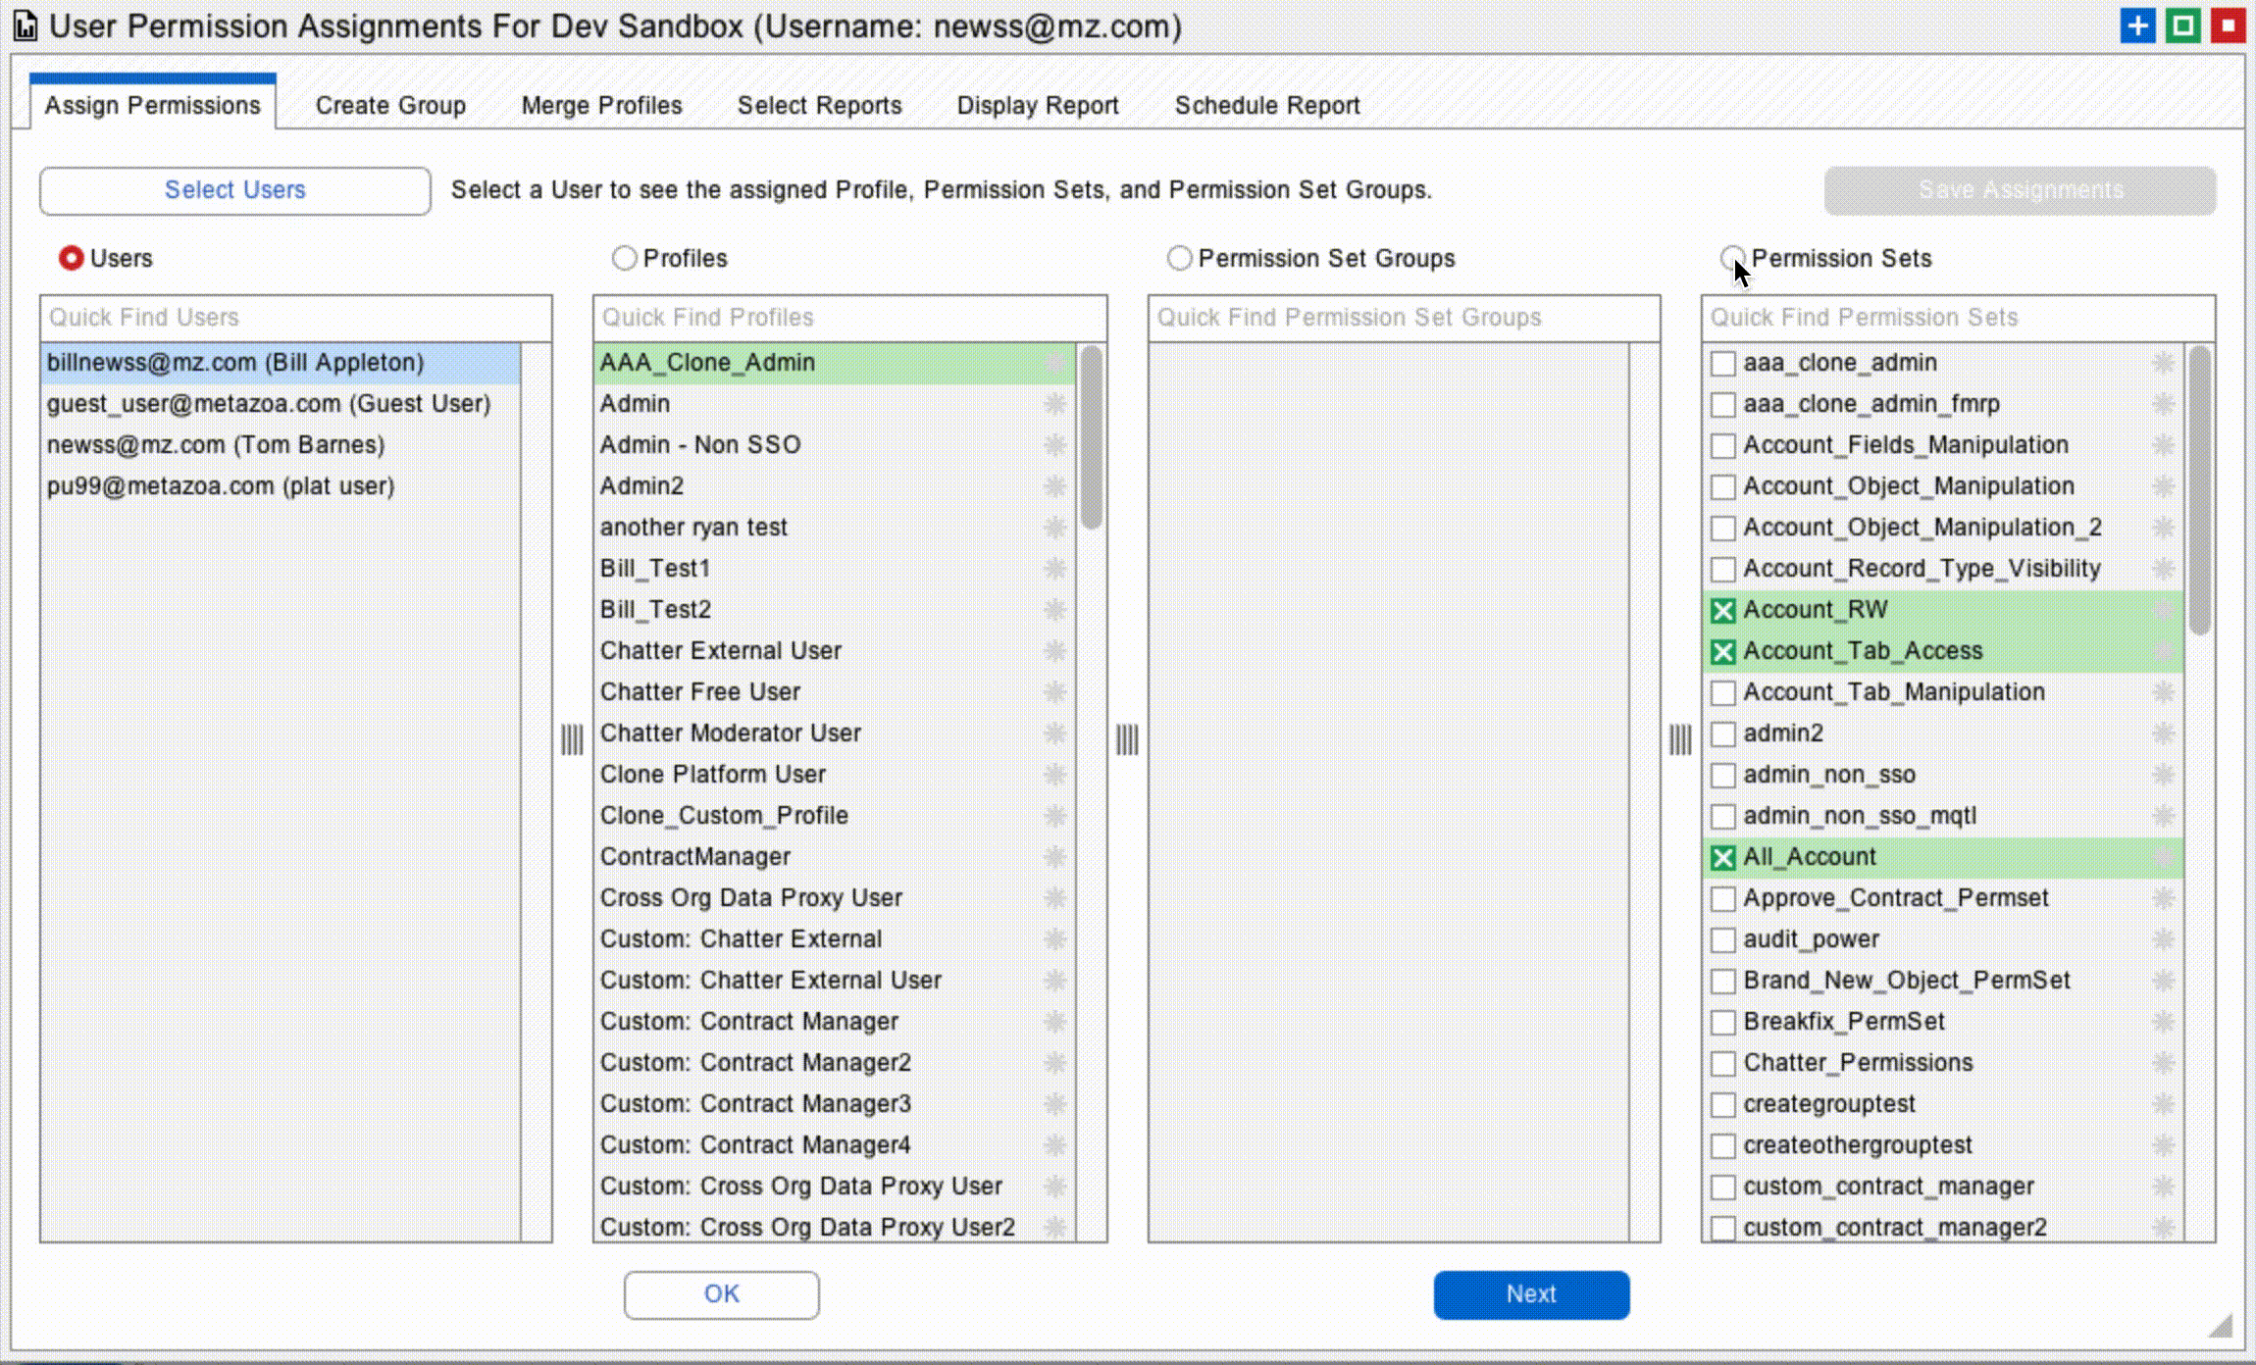The width and height of the screenshot is (2256, 1365).
Task: Select the Profiles radio button
Action: pyautogui.click(x=624, y=258)
